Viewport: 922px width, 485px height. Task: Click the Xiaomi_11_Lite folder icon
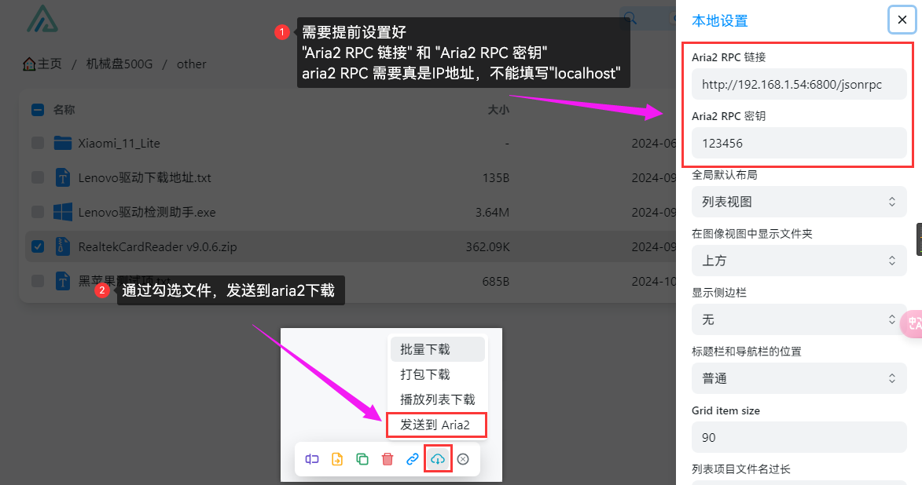[x=63, y=143]
